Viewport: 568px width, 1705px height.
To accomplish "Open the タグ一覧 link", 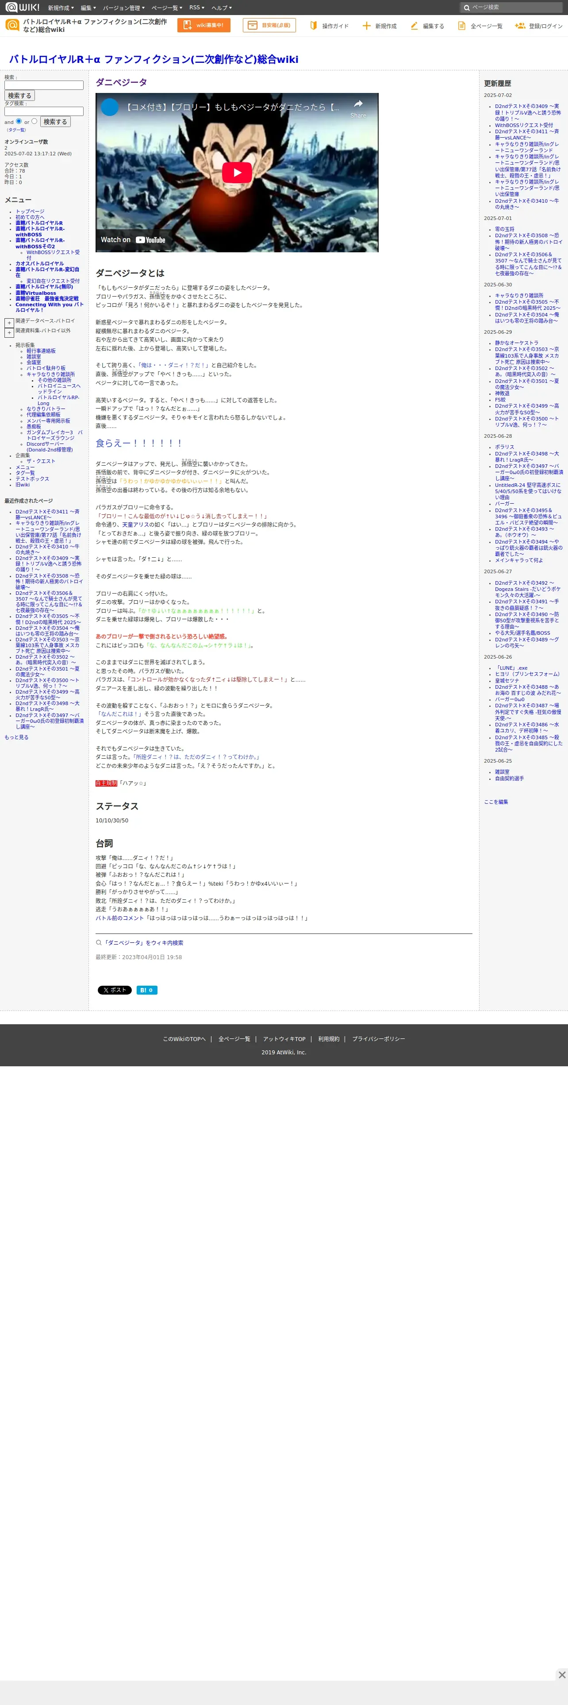I will pos(16,130).
